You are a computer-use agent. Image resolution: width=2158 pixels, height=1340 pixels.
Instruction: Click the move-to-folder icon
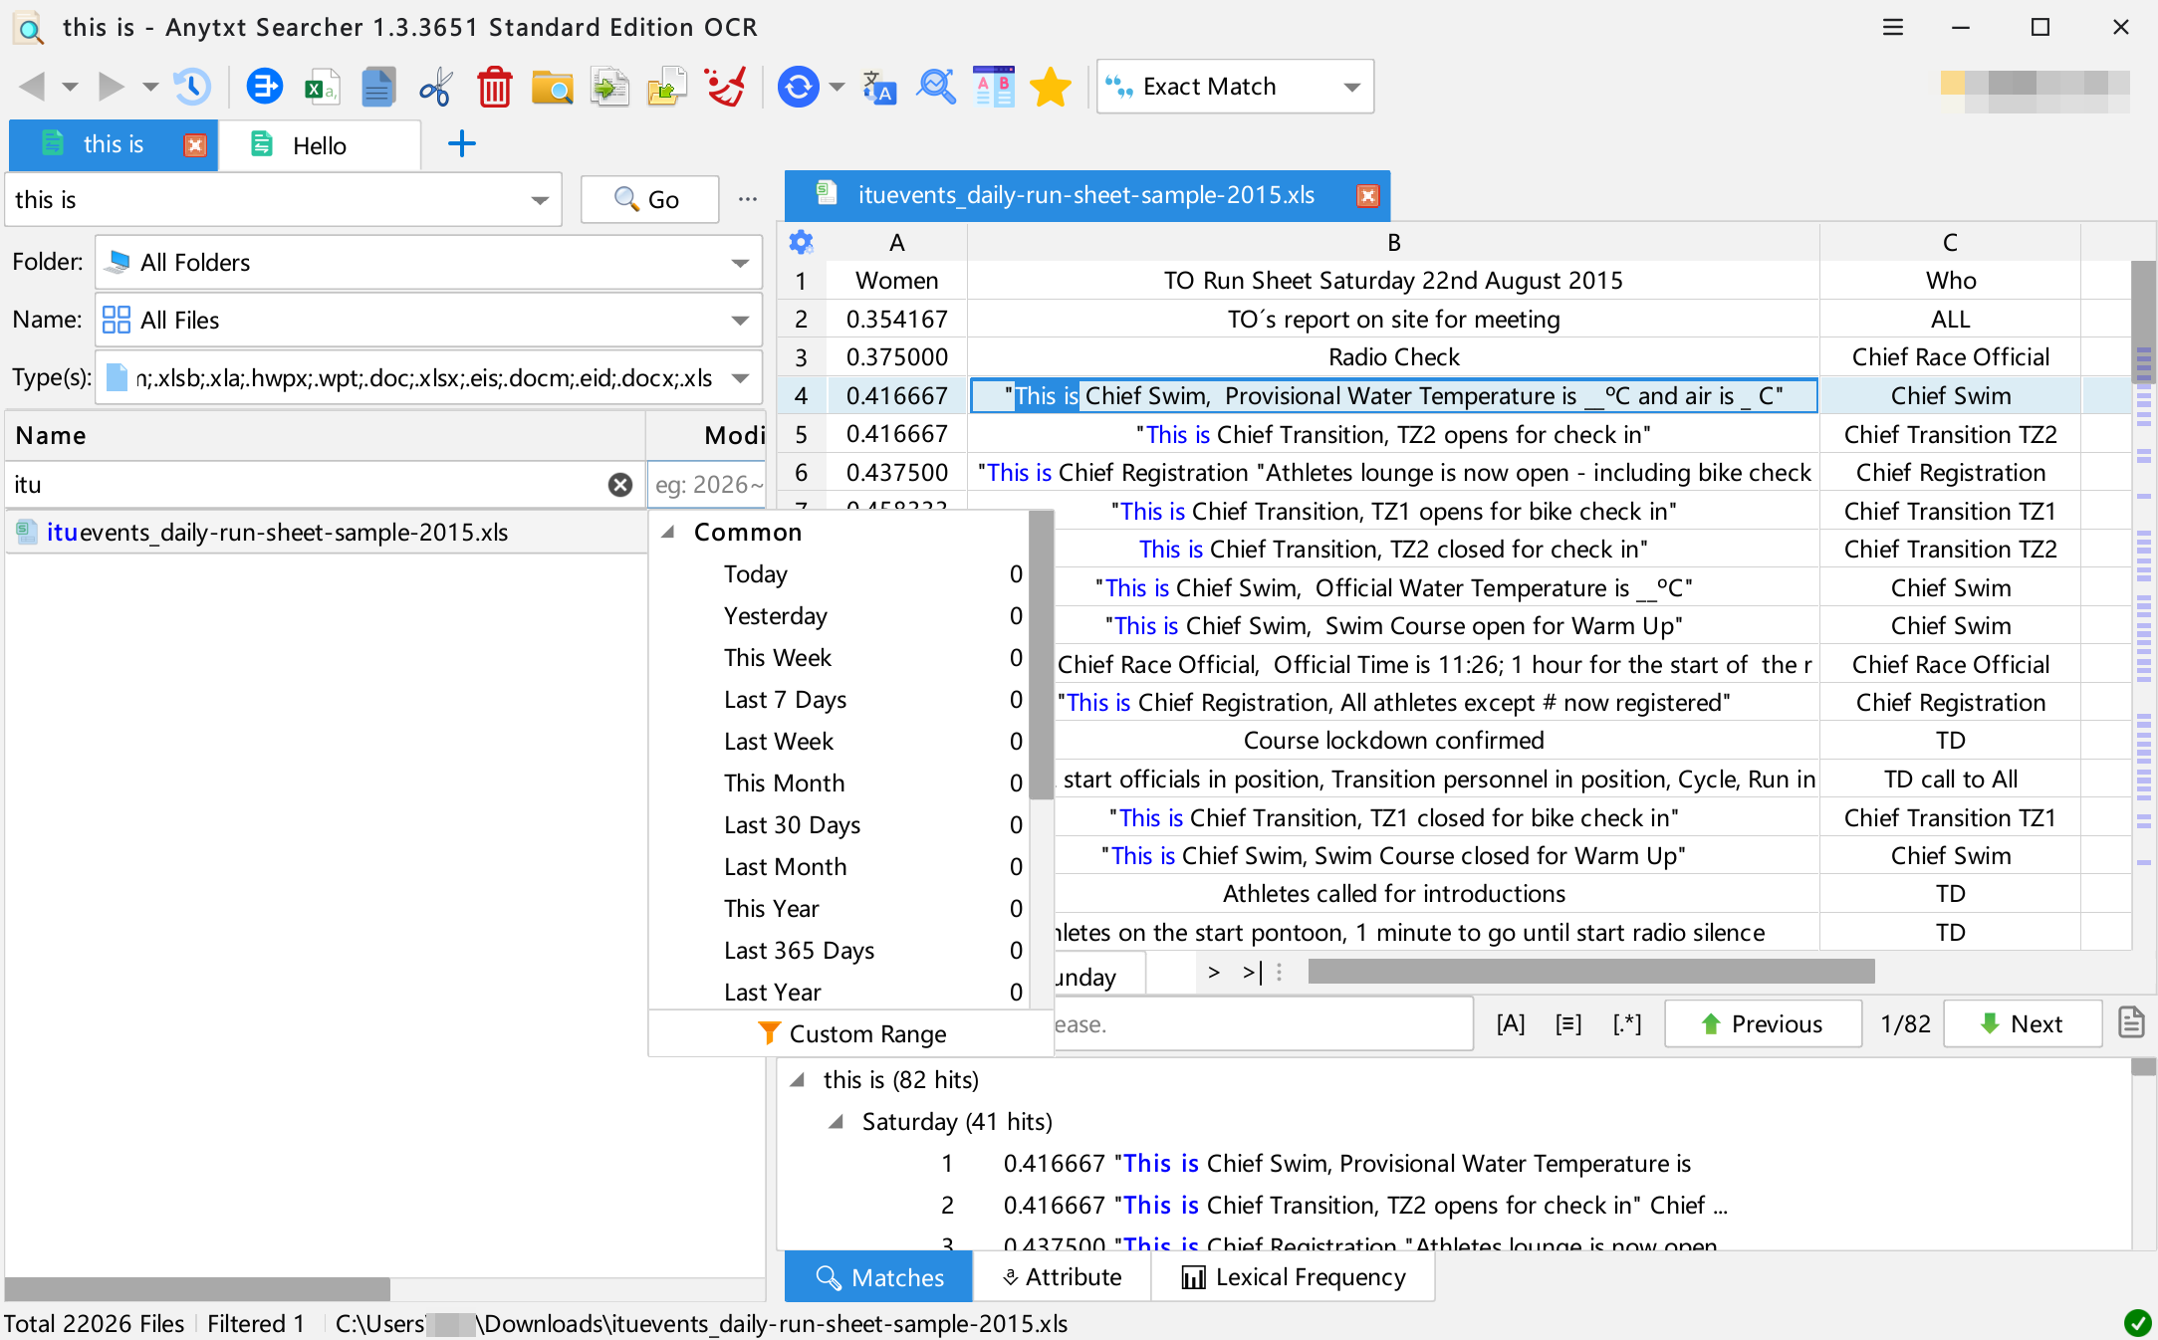coord(667,87)
